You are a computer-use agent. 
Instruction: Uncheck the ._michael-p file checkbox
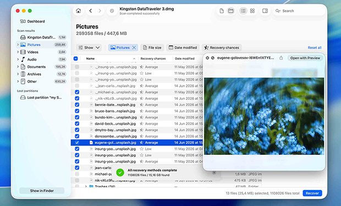[x=77, y=92]
